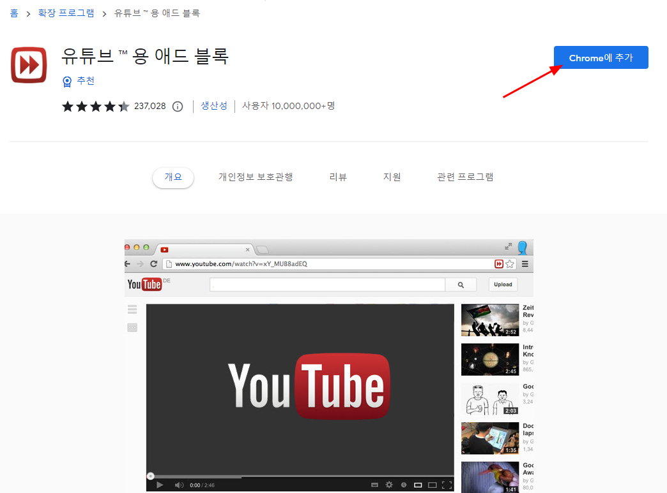Viewport: 667px width, 493px height.
Task: Click the Upload button in preview
Action: [503, 284]
